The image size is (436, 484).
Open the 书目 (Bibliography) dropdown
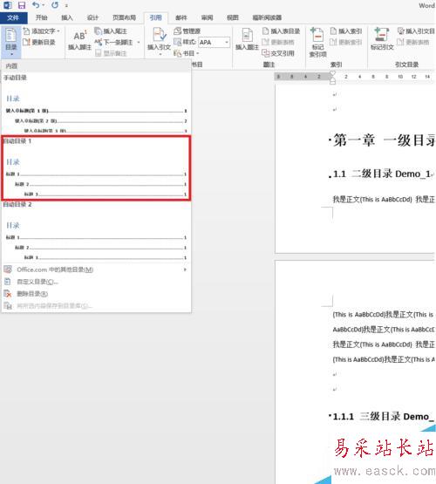(x=186, y=53)
